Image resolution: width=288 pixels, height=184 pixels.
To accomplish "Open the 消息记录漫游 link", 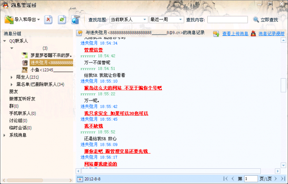I will click(x=272, y=34).
